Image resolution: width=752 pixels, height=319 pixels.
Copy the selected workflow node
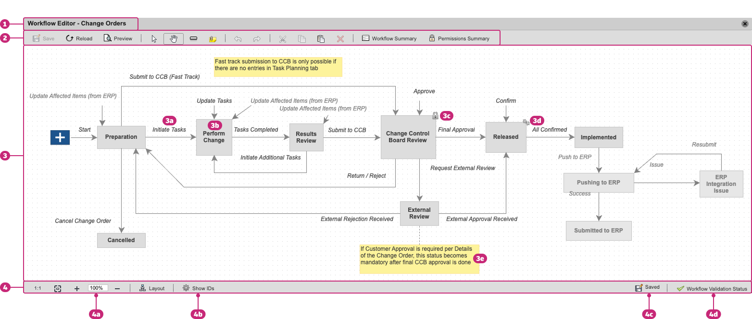click(x=302, y=38)
